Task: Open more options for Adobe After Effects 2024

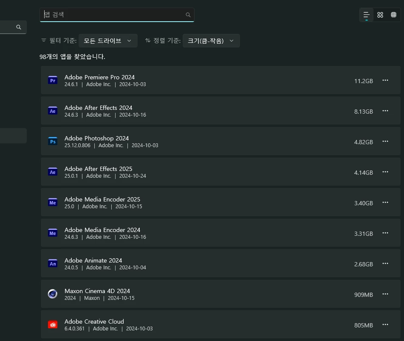Action: click(x=385, y=111)
